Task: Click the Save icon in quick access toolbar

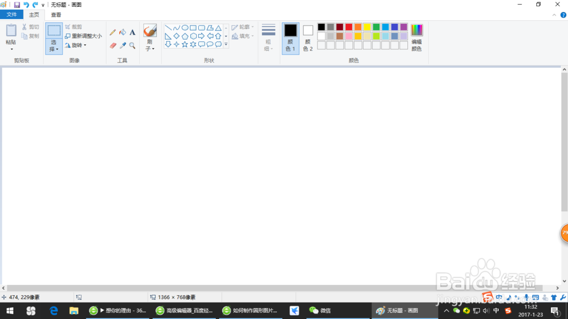Action: [17, 5]
